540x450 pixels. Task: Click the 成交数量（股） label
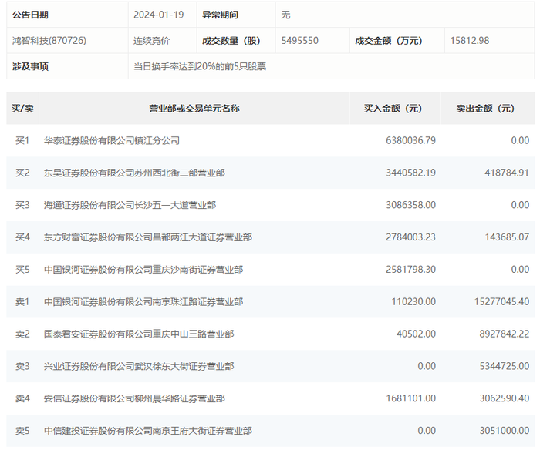[231, 41]
